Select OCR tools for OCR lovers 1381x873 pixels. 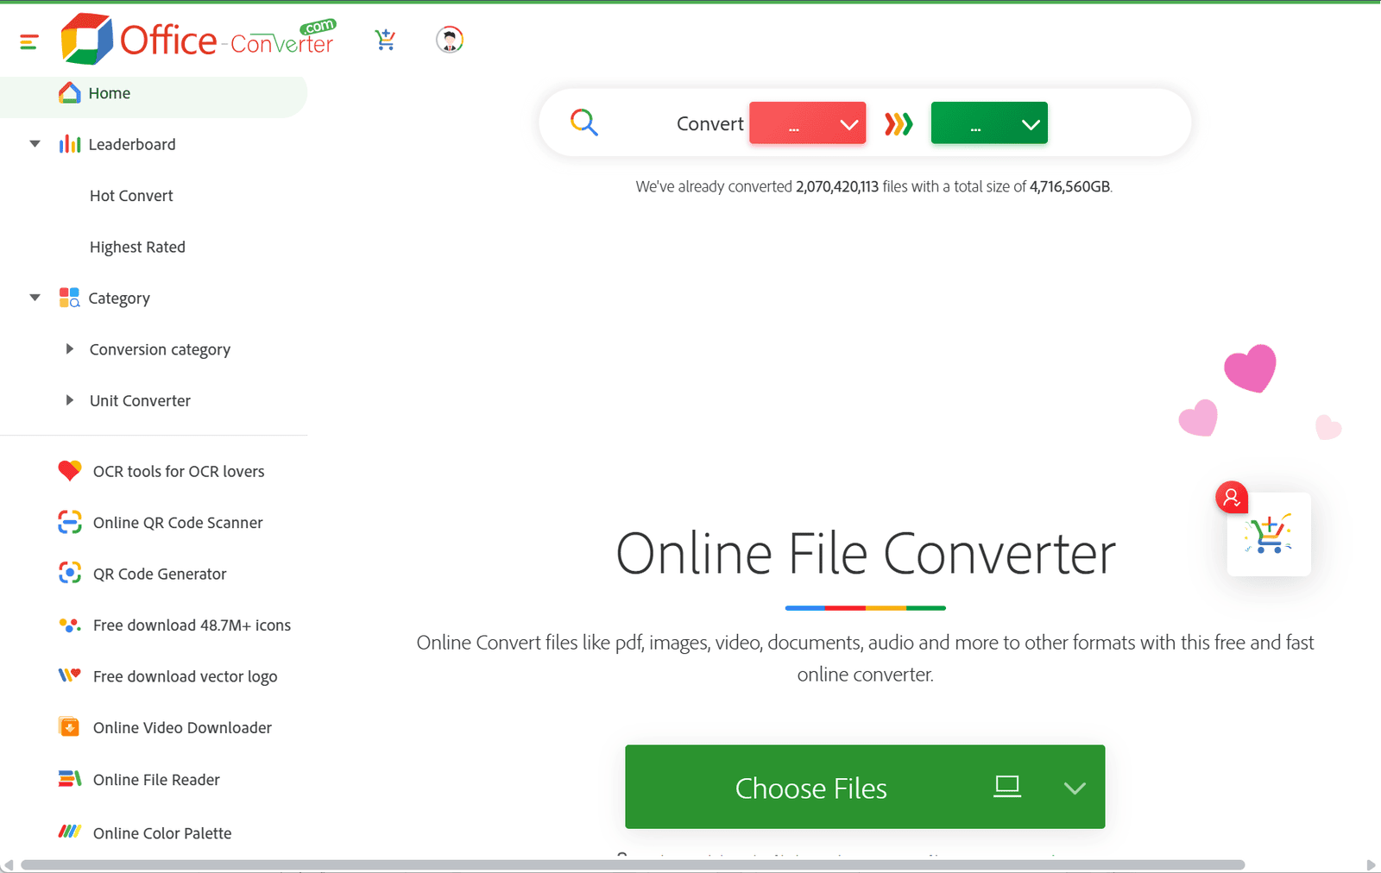(x=178, y=471)
